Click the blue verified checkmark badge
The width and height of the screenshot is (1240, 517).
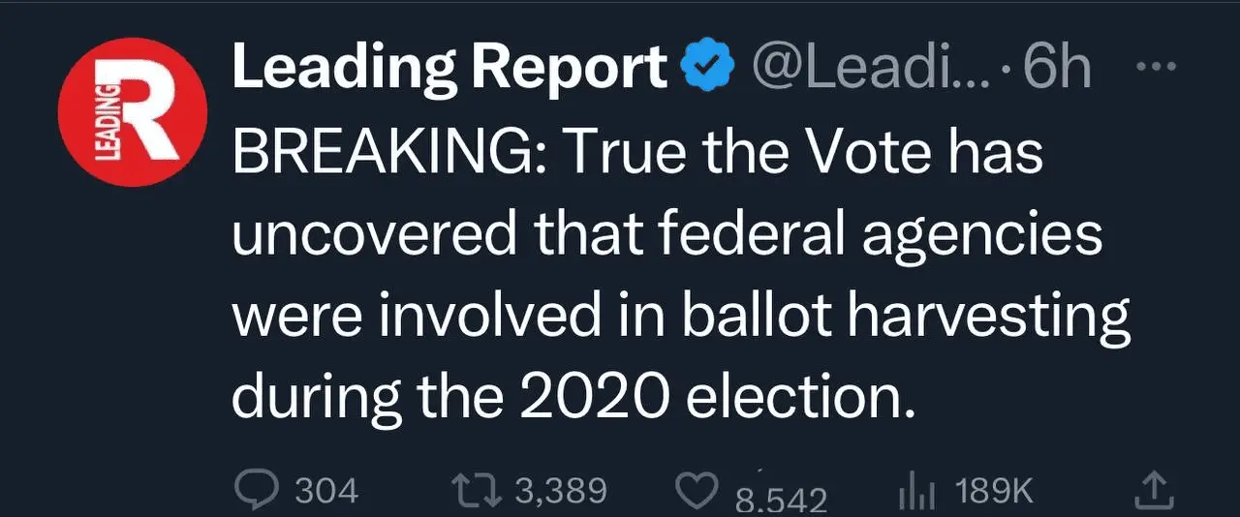[x=706, y=68]
